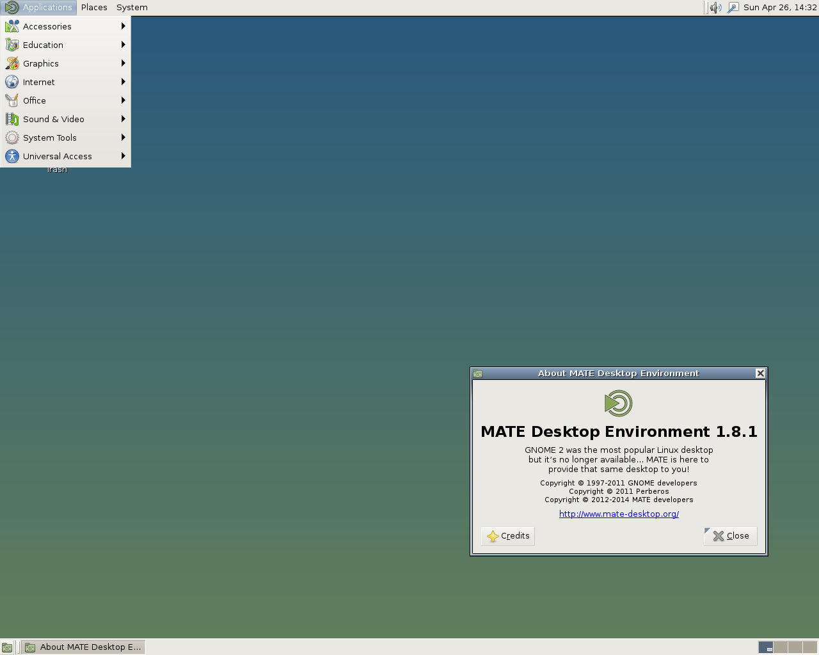Switch to the third workspace

795,647
